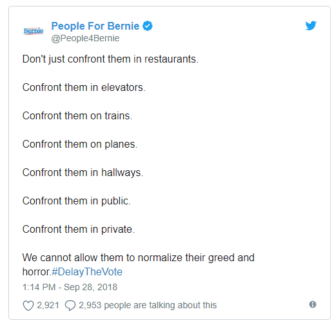
Task: Open the info icon for Twitter ads
Action: coord(313,304)
